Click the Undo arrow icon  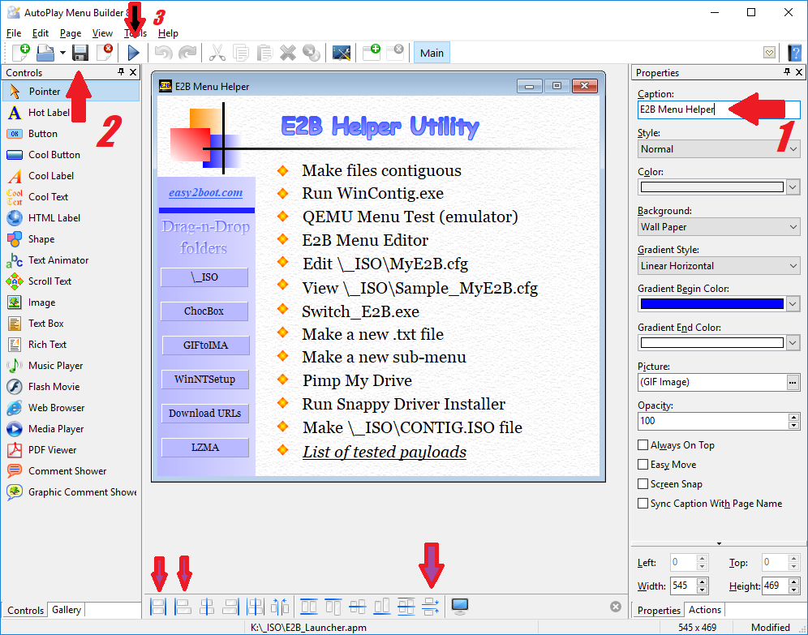coord(163,53)
